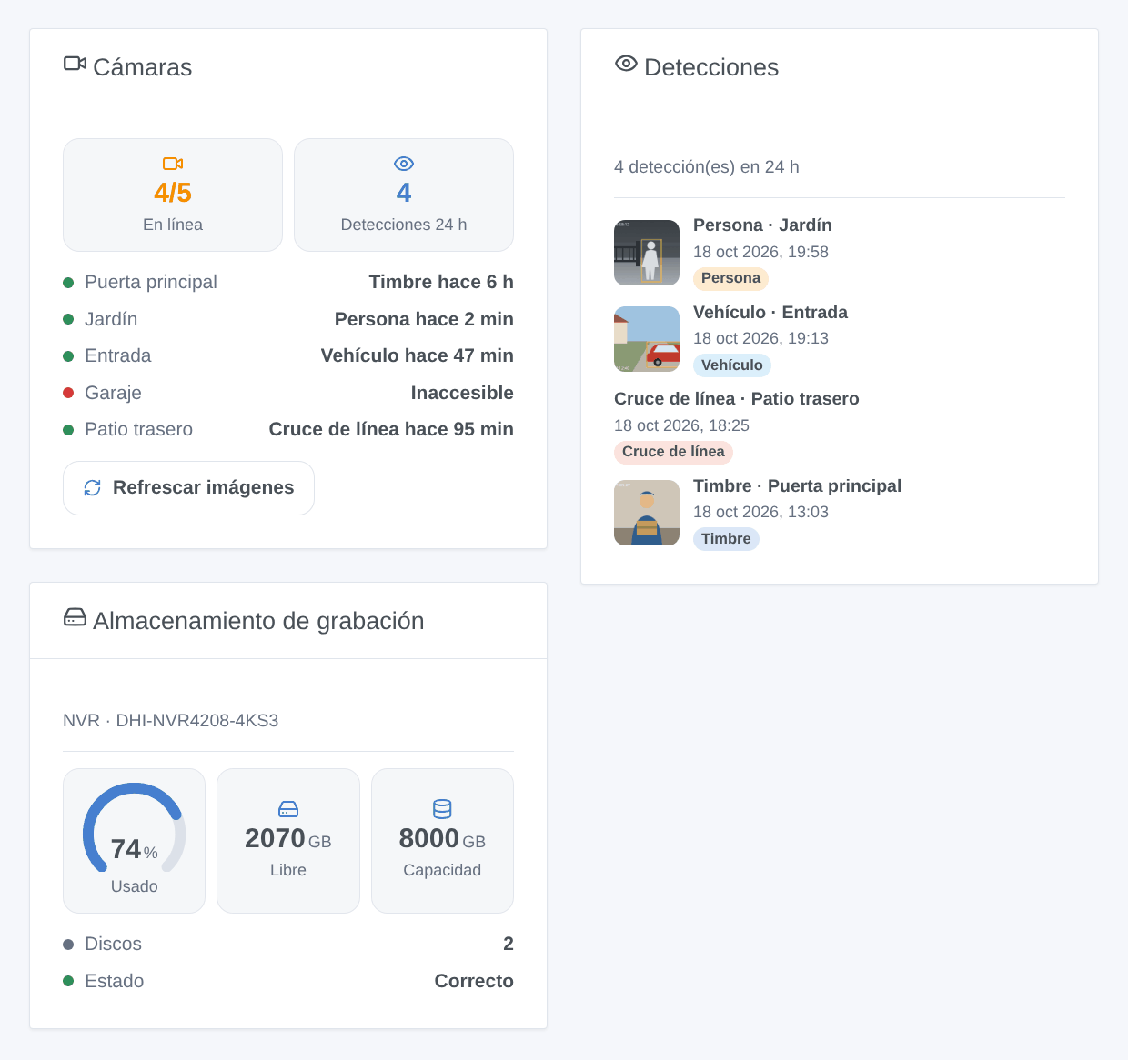Click the drive icon beside Almacenamiento de grabación

(x=75, y=617)
